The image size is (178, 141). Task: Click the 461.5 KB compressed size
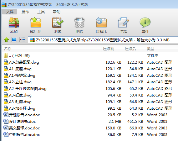135,122
